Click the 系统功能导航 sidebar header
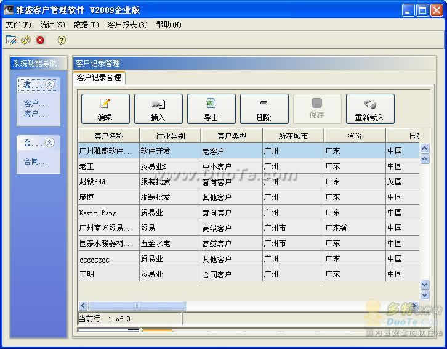447x349 pixels. (x=39, y=63)
